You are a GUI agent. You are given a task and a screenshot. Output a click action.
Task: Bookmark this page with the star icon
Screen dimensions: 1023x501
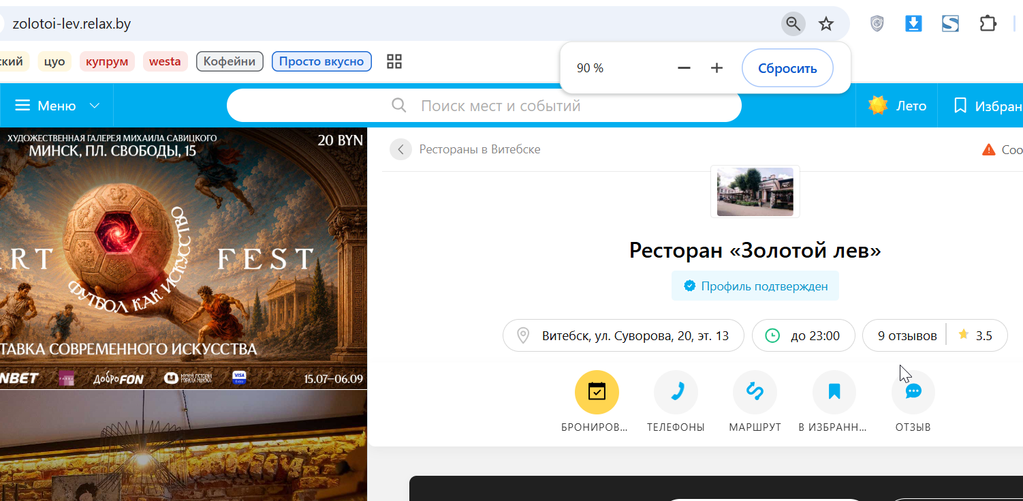(826, 25)
